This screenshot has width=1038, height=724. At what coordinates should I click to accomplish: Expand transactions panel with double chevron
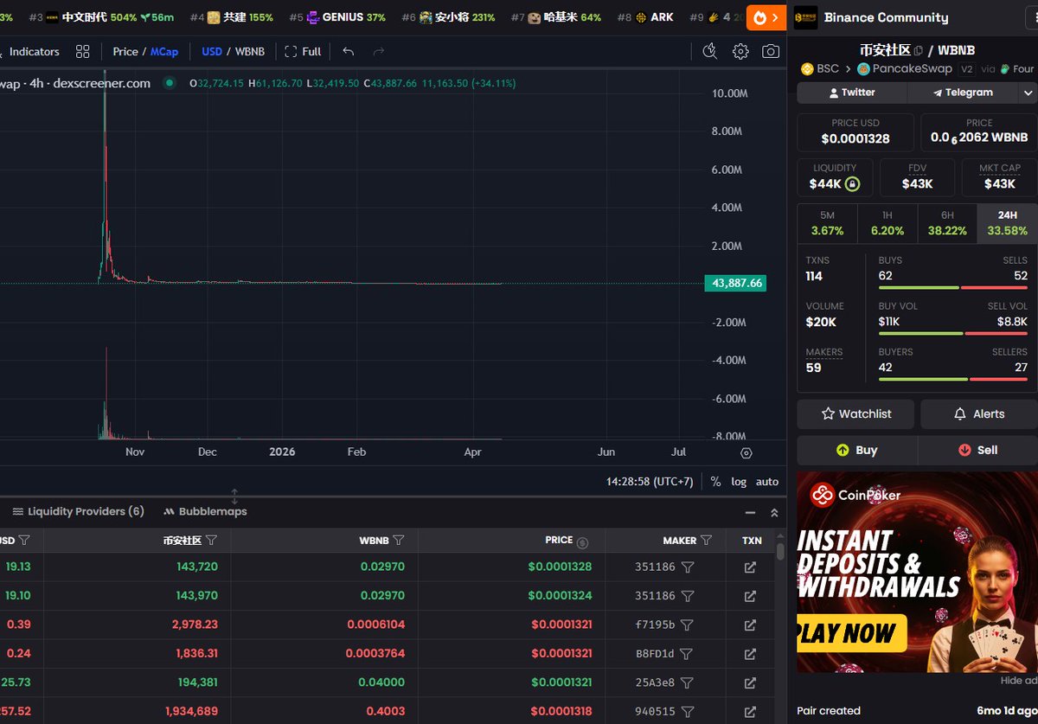point(774,512)
